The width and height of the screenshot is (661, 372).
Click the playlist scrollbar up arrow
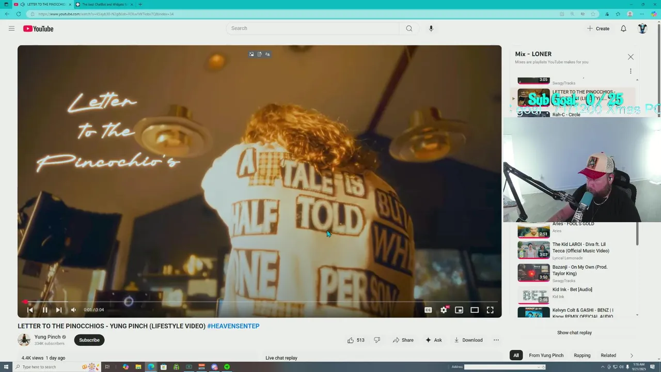637,80
